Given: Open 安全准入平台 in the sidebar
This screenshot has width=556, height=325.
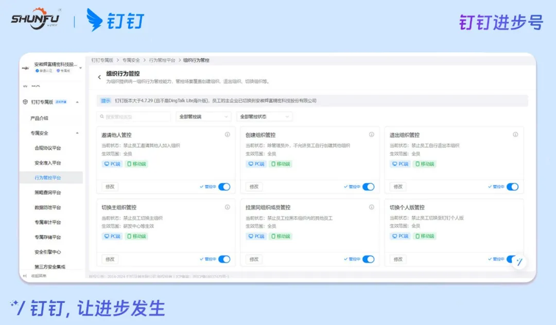Looking at the screenshot, I should (47, 163).
